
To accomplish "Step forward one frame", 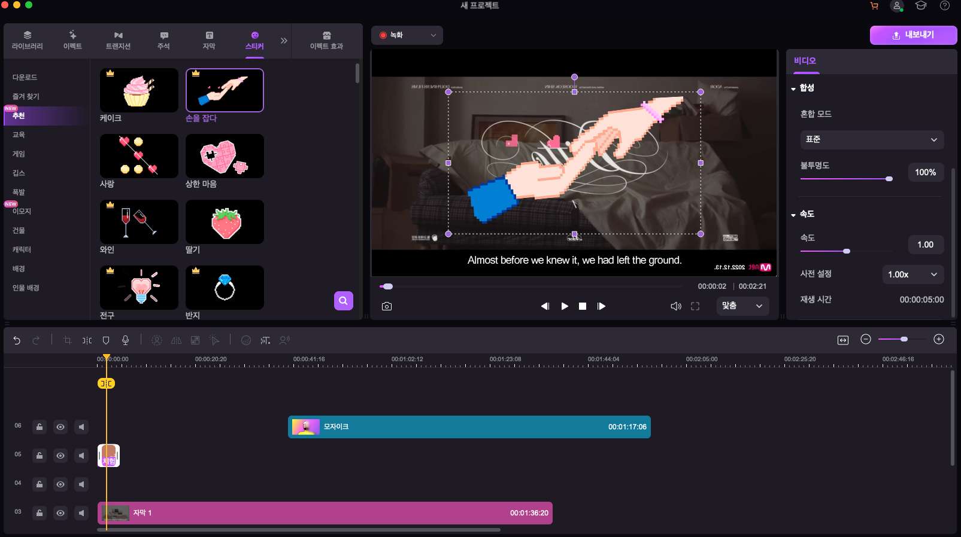I will coord(601,306).
